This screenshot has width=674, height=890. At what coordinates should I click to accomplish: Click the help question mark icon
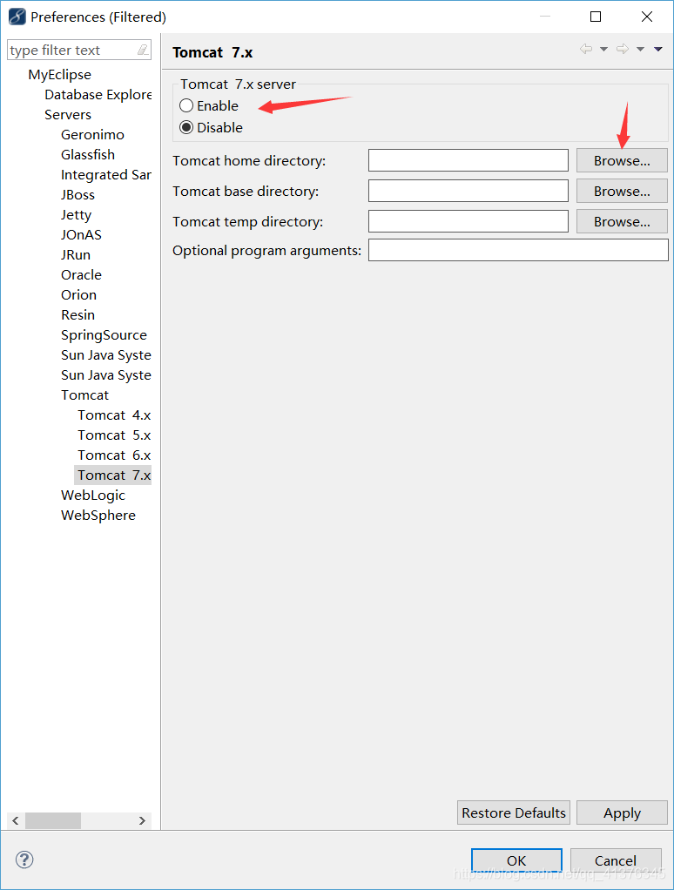click(x=24, y=860)
